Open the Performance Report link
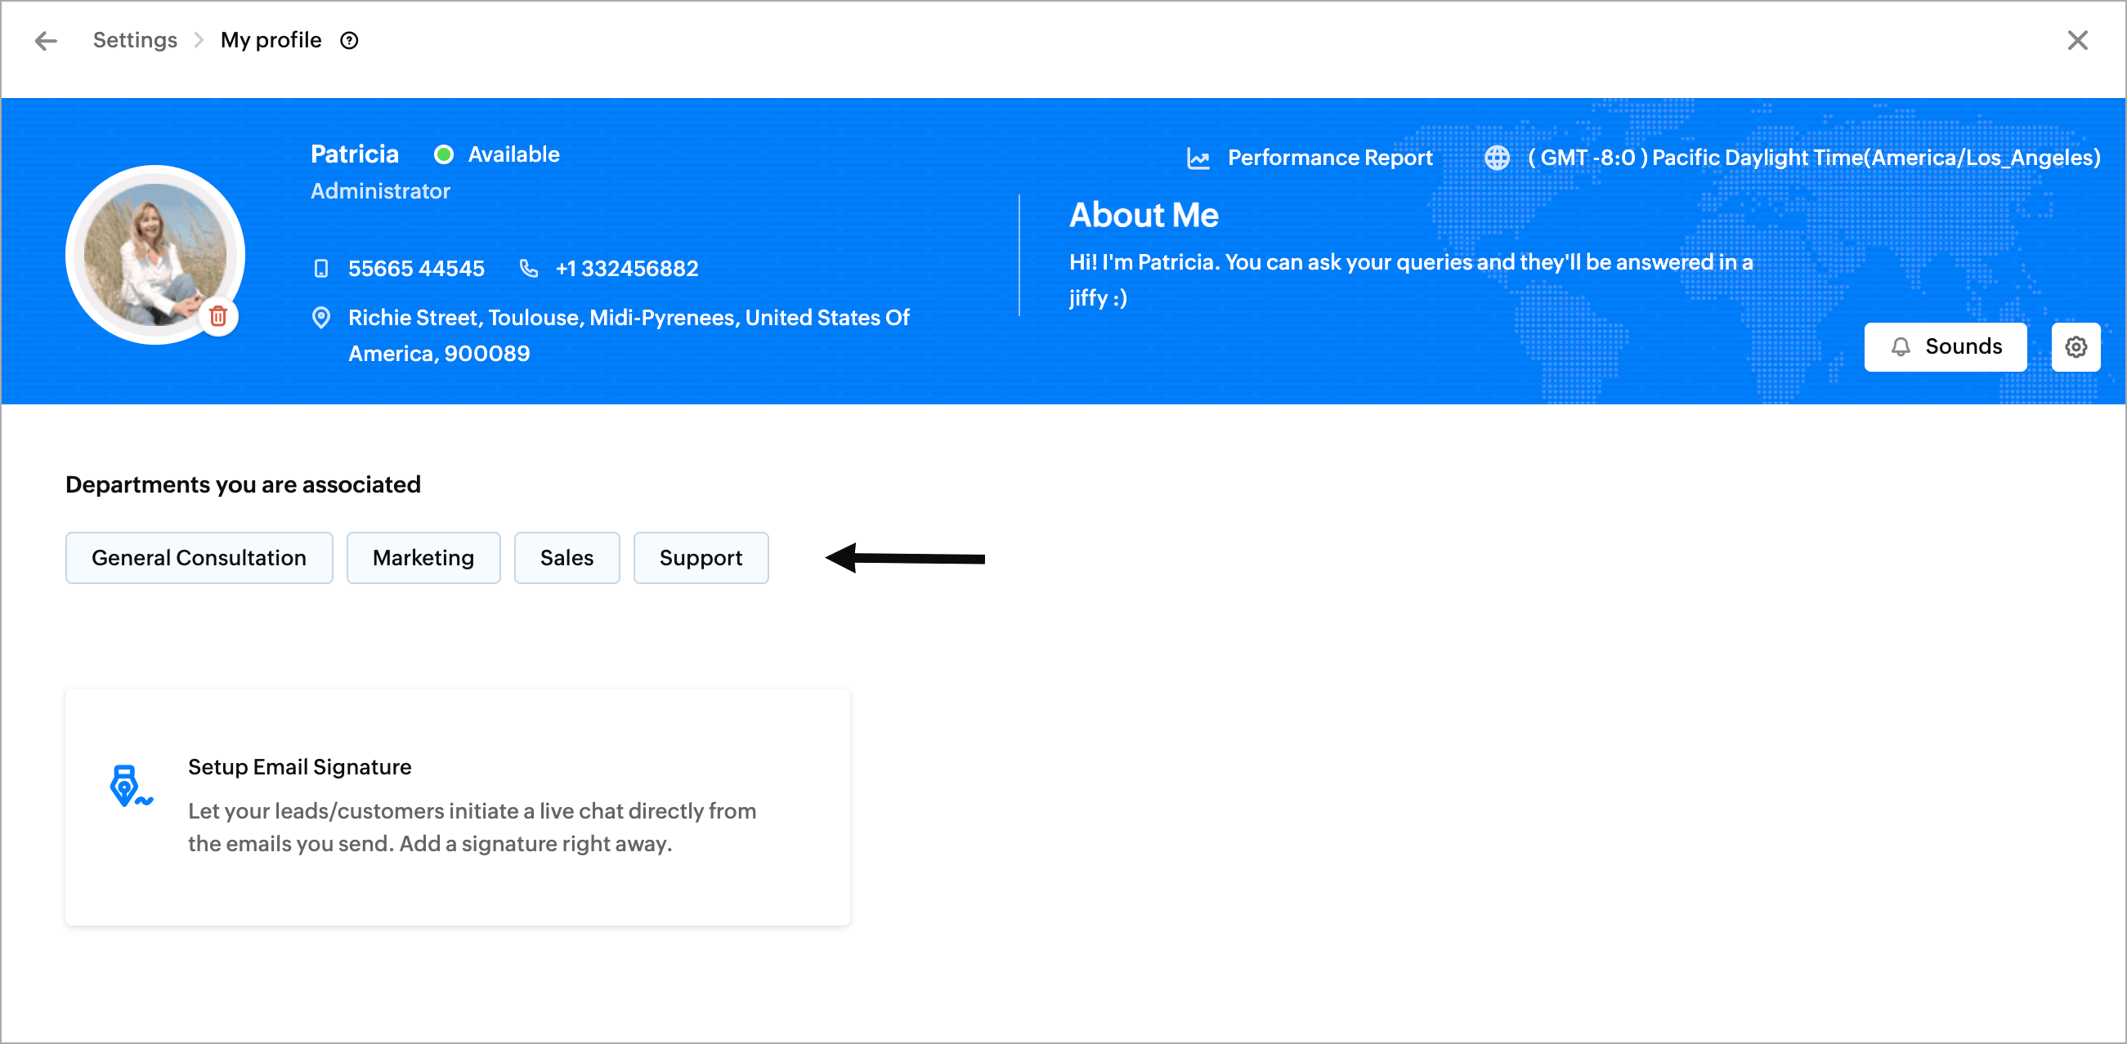 (x=1329, y=158)
